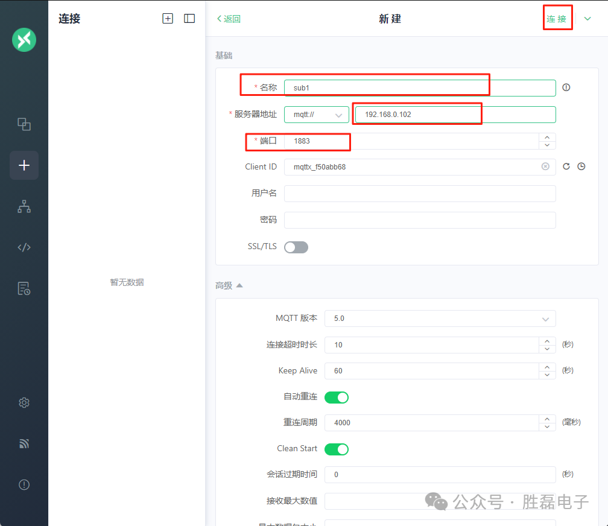Open Settings gear in sidebar
The height and width of the screenshot is (526, 608).
click(x=24, y=403)
